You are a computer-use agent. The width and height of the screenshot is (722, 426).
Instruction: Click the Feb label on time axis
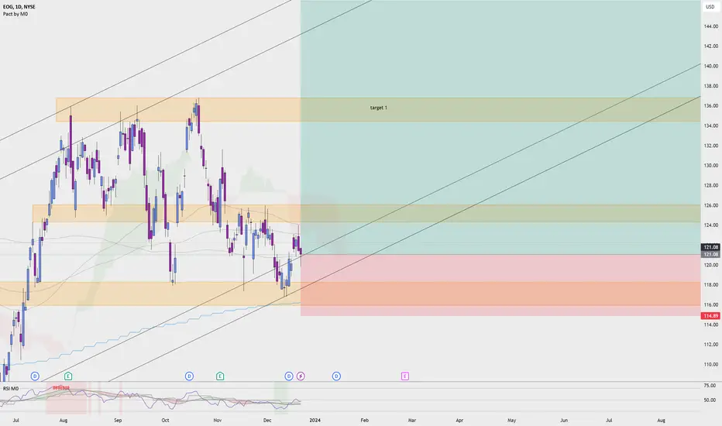(365, 420)
